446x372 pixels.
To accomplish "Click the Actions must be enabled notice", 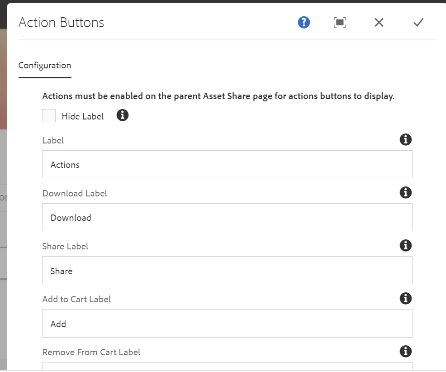I will coord(218,96).
